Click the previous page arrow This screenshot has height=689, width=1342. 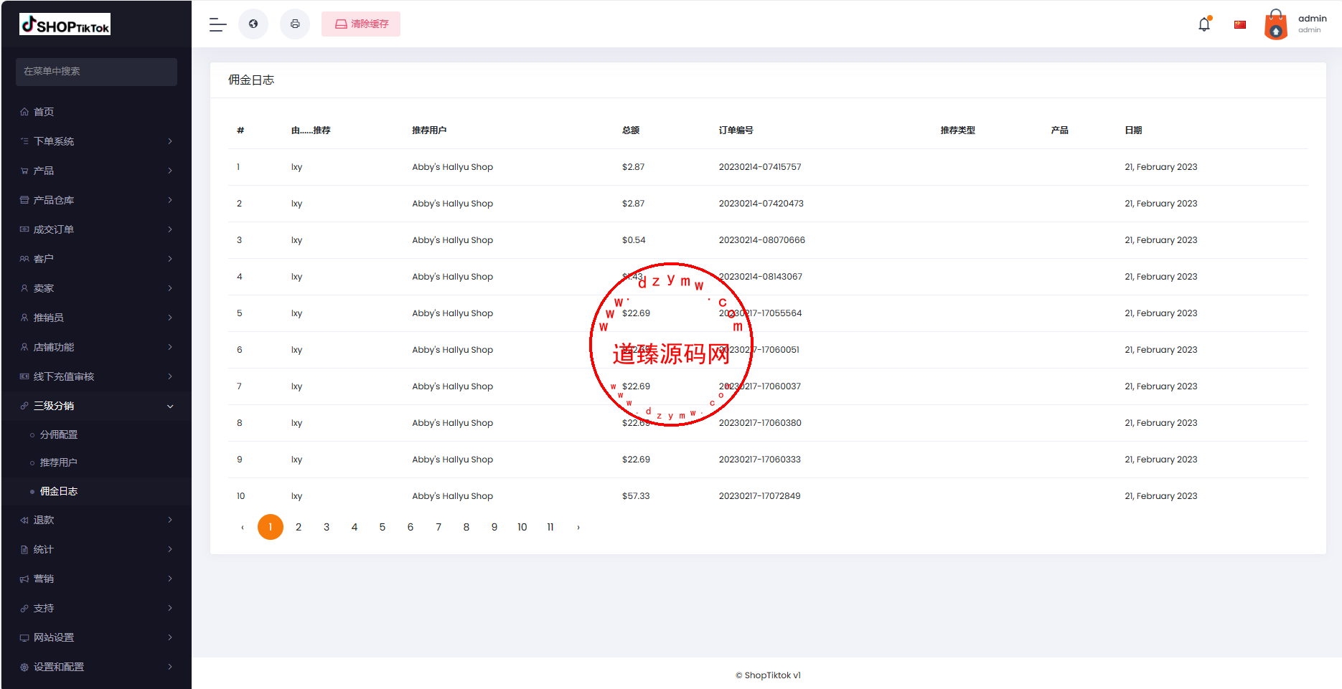coord(243,527)
